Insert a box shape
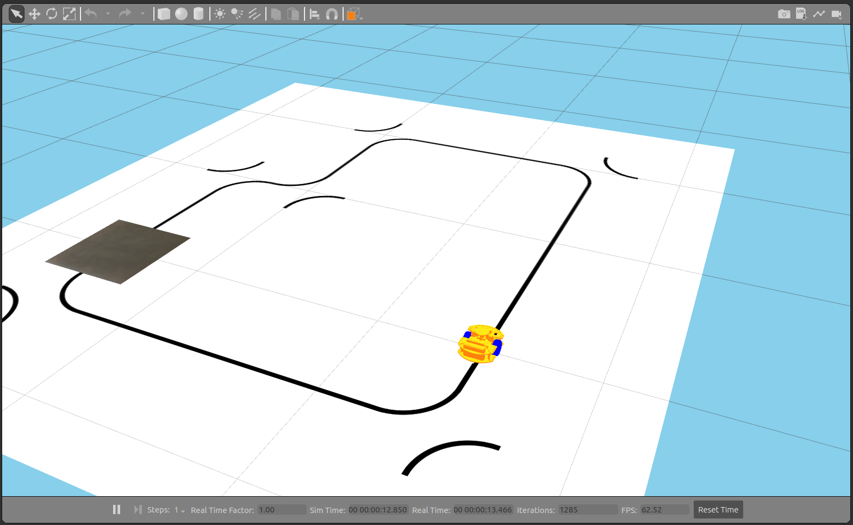 tap(164, 14)
